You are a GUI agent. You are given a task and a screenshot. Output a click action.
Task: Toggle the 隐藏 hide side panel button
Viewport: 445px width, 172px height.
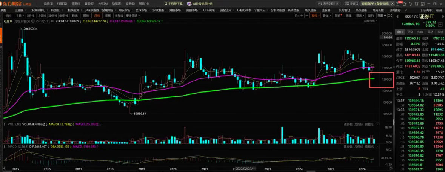pyautogui.click(x=382, y=15)
